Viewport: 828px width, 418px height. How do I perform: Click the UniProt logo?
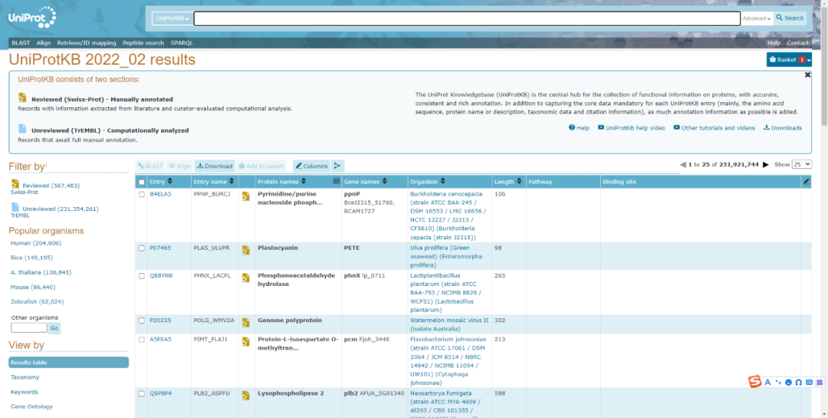pos(31,18)
